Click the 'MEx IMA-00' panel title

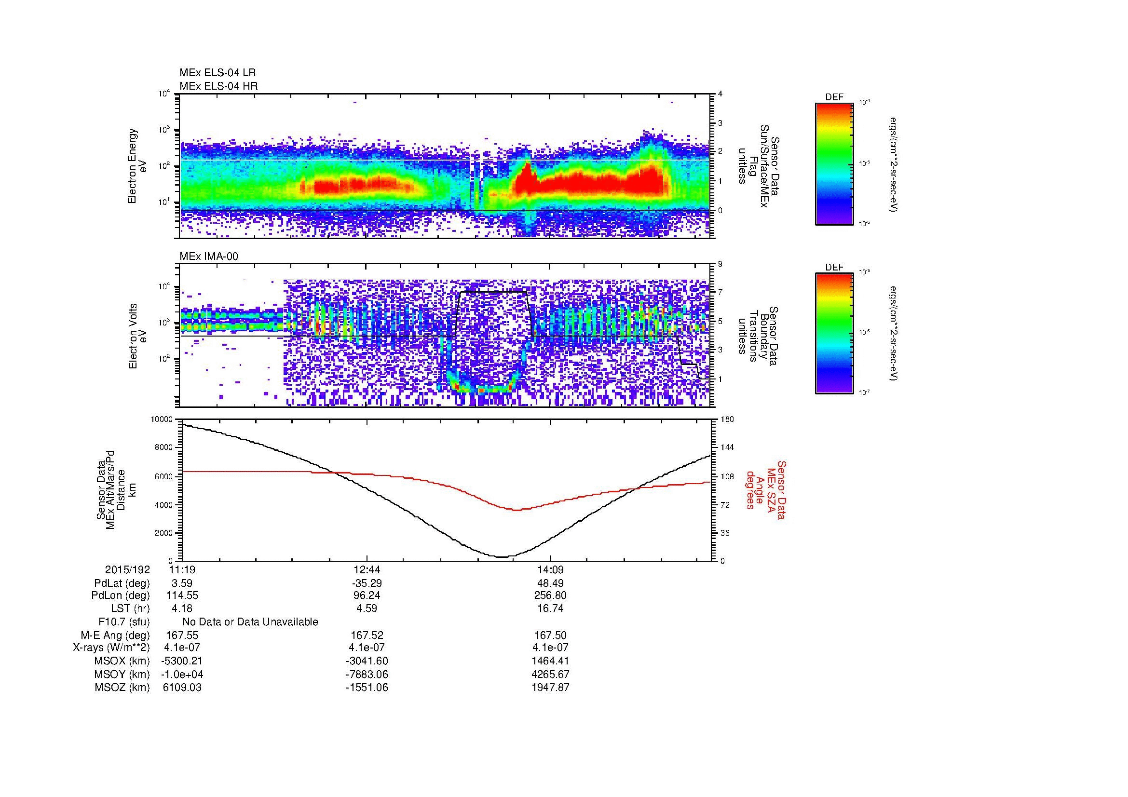(x=209, y=257)
